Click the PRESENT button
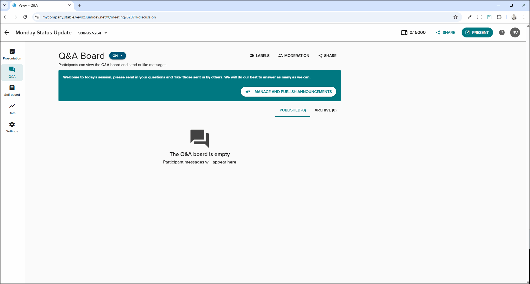The height and width of the screenshot is (284, 530). pyautogui.click(x=477, y=32)
